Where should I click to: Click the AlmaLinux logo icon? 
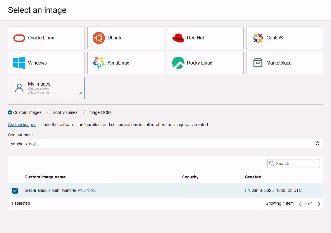(99, 63)
